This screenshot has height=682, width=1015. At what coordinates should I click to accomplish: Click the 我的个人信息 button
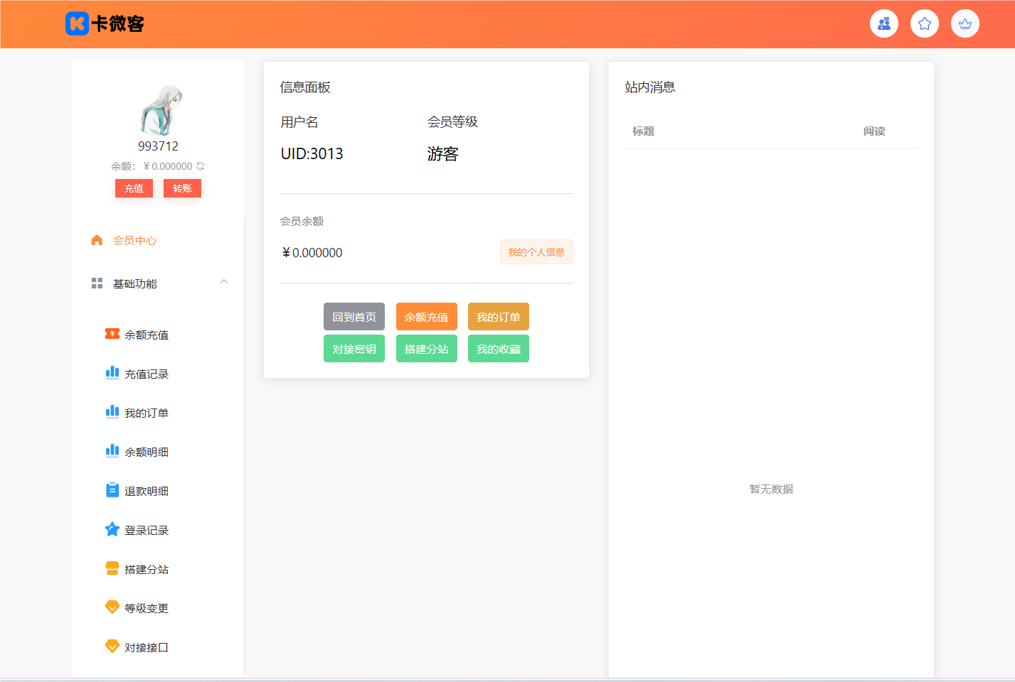click(x=536, y=252)
